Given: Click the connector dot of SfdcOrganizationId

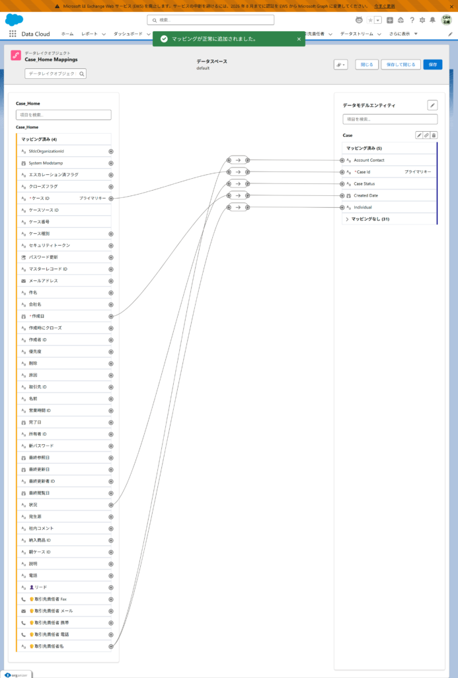Looking at the screenshot, I should (x=111, y=152).
